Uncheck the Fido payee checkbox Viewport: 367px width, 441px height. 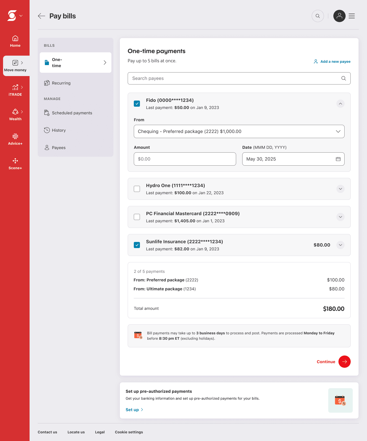click(x=137, y=104)
